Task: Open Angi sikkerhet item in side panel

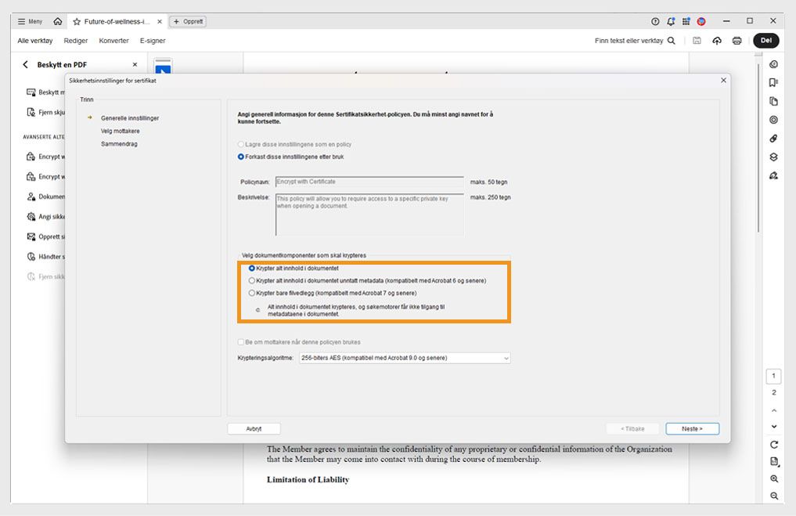Action: (45, 217)
